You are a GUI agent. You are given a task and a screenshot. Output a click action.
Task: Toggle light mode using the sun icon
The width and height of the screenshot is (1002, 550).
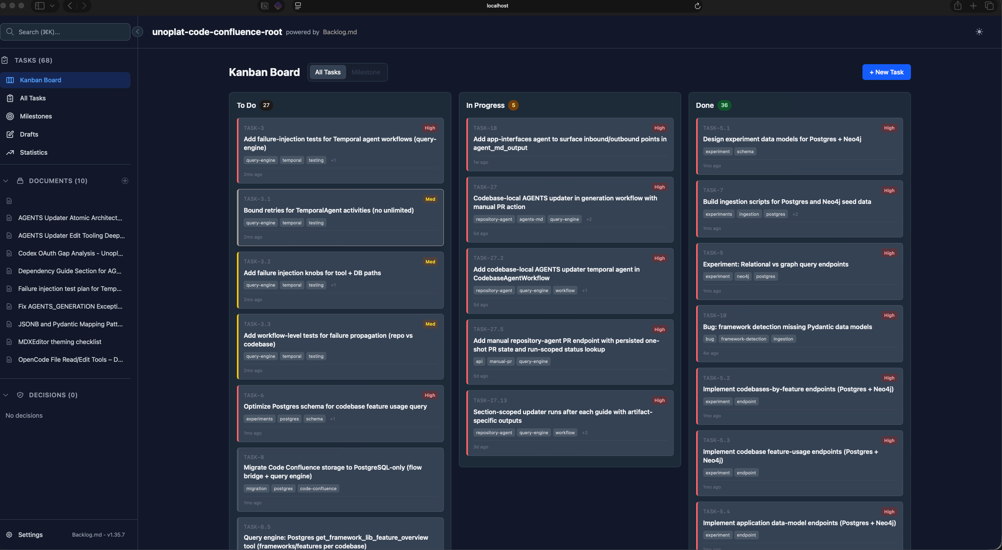pos(980,32)
